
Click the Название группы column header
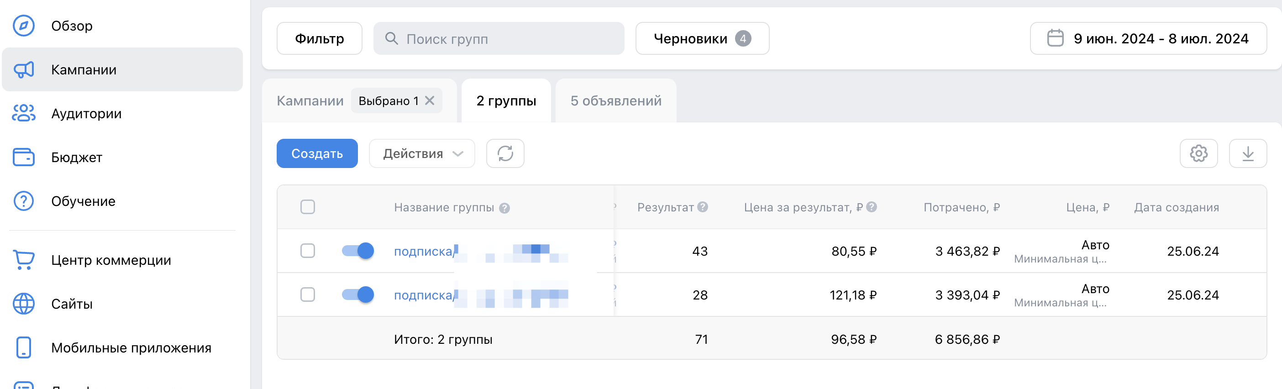(x=444, y=207)
